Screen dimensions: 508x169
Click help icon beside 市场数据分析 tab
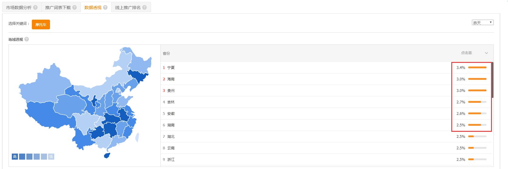[x=36, y=8]
